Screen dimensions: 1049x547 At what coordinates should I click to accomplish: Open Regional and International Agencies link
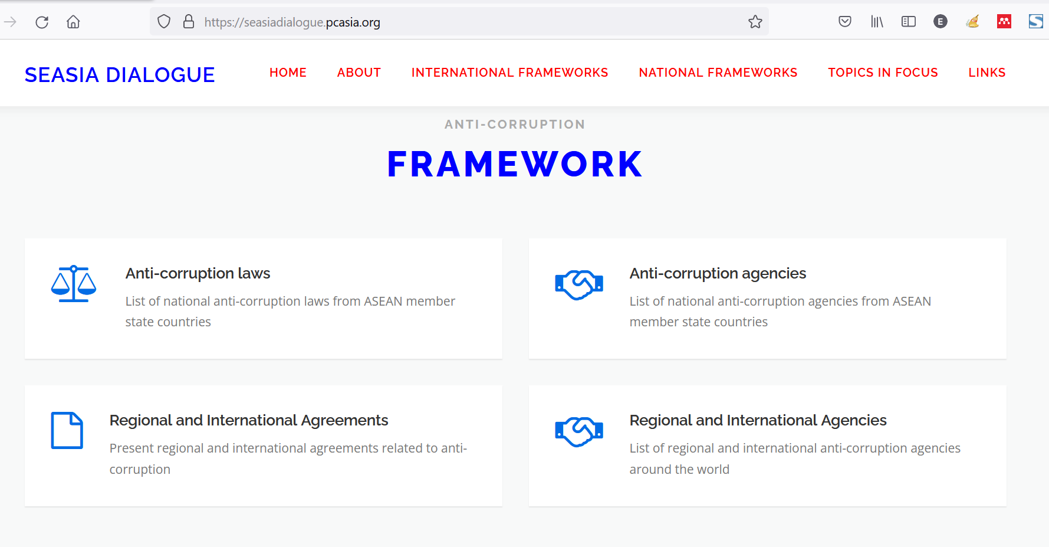758,420
